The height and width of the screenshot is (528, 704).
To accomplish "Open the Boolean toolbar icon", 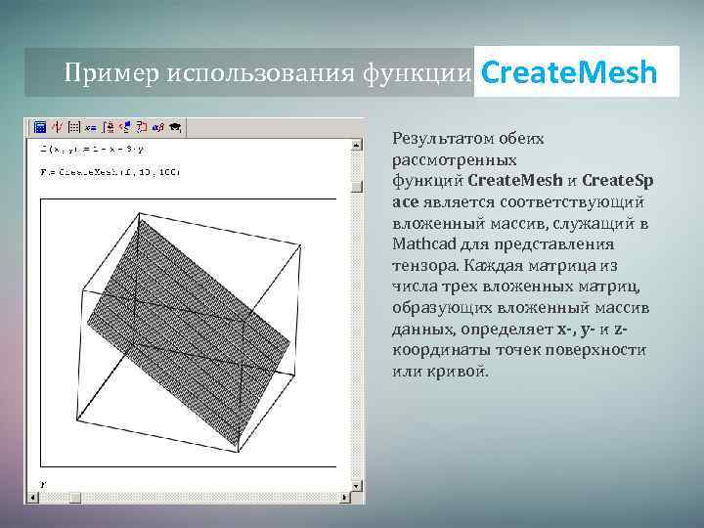I will pyautogui.click(x=125, y=127).
